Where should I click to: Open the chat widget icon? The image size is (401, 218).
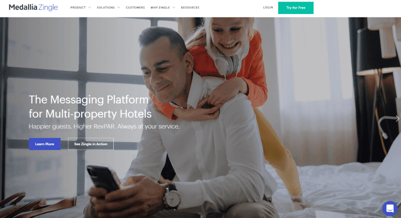390,208
